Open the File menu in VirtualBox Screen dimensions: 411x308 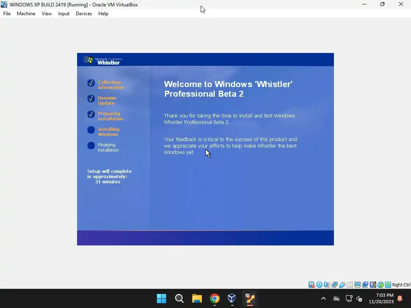click(x=7, y=14)
